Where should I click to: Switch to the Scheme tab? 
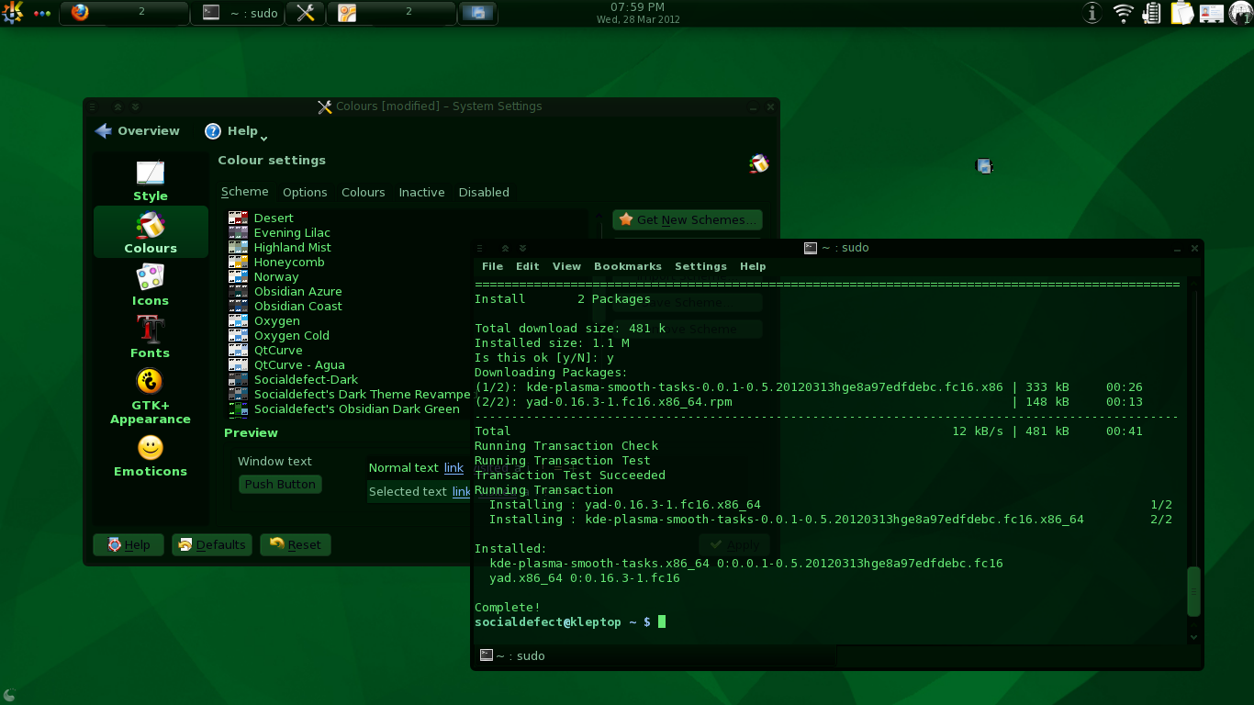(x=245, y=192)
